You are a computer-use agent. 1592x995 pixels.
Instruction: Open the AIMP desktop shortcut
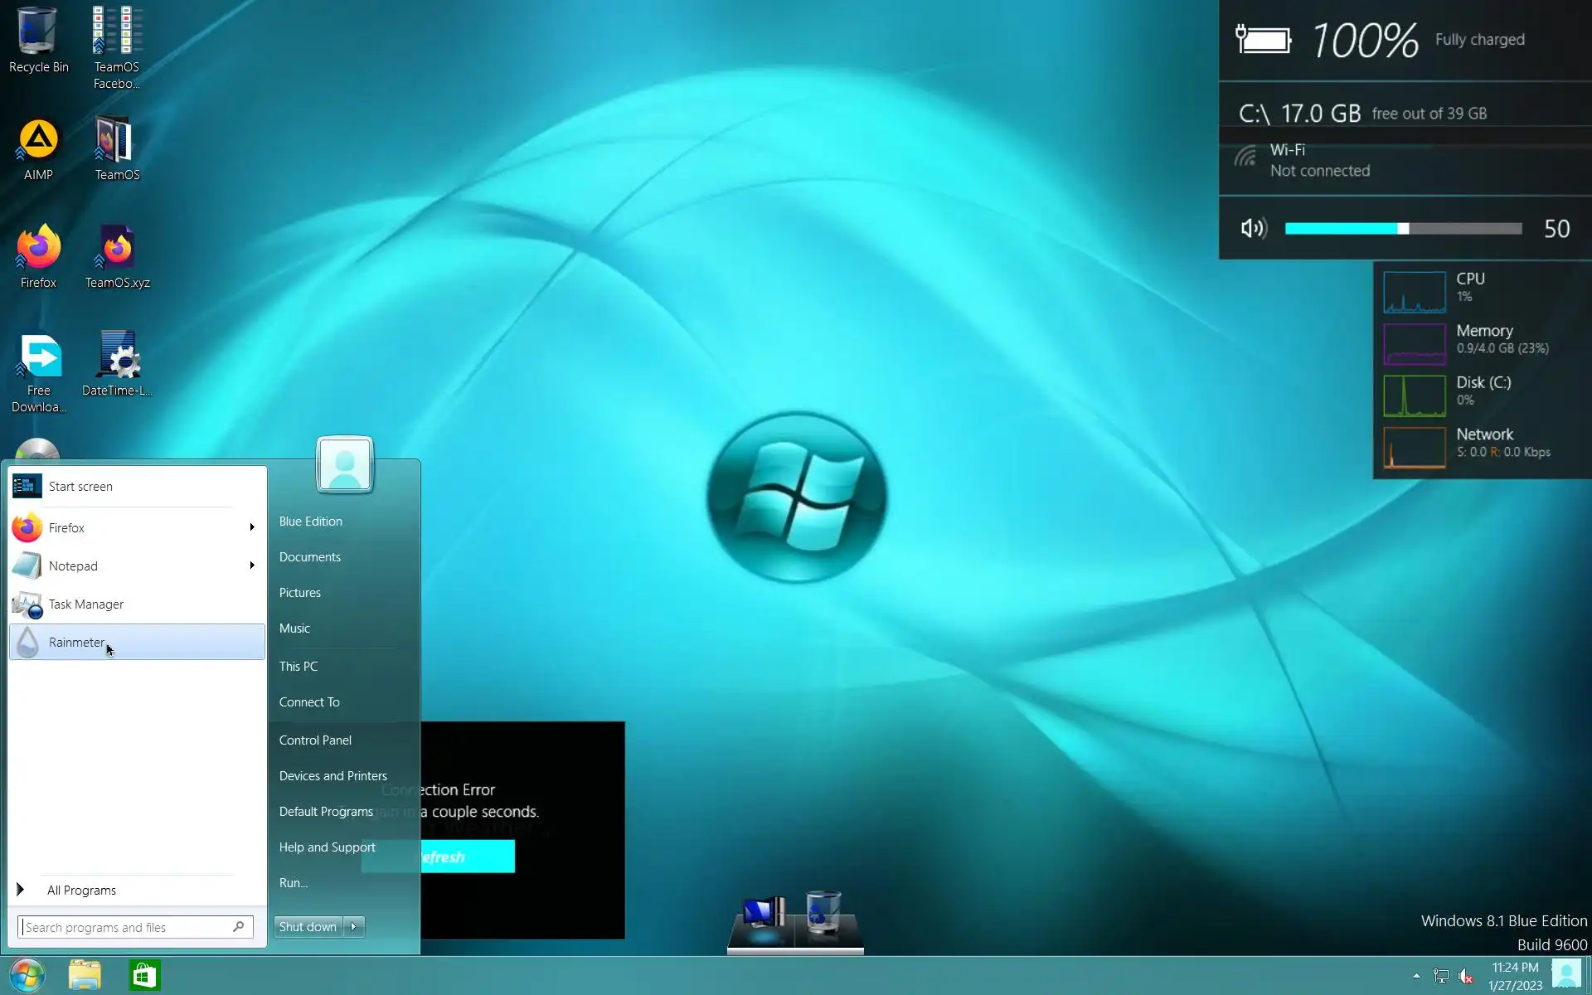pyautogui.click(x=38, y=141)
